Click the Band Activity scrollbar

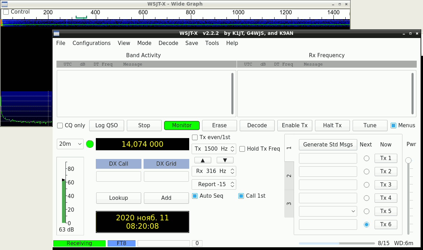click(232, 93)
